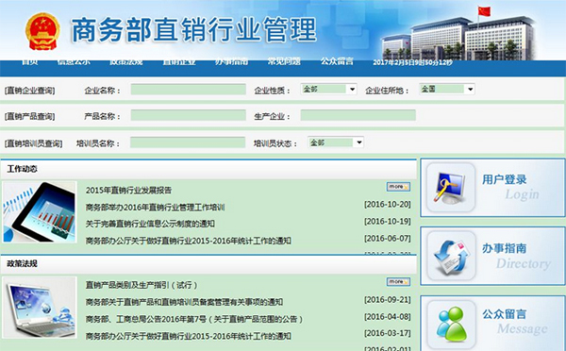566x351 pixels.
Task: Click the 工作动态 section header
Action: pos(22,169)
